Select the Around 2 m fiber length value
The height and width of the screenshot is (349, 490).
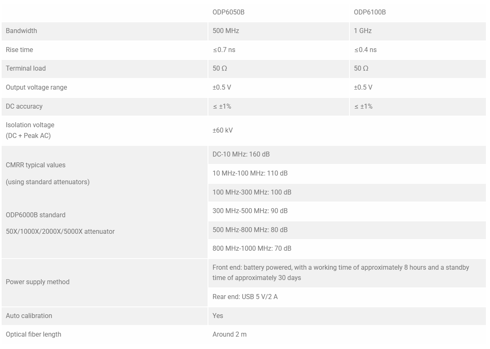229,334
